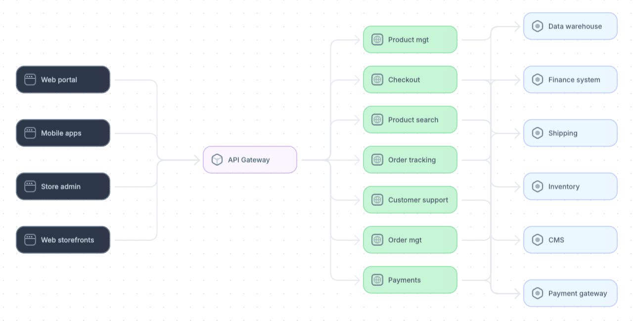Image resolution: width=635 pixels, height=321 pixels.
Task: Select the Product mgt node
Action: coord(410,40)
